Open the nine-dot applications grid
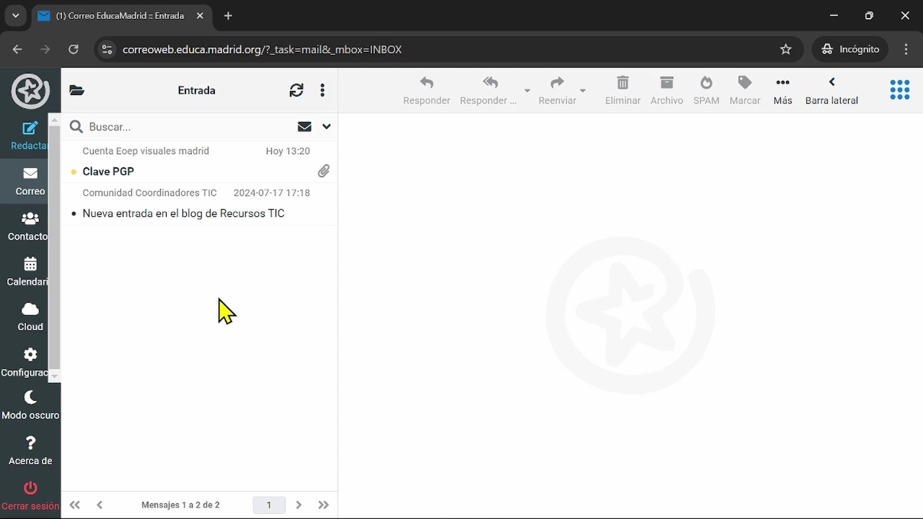 click(899, 90)
